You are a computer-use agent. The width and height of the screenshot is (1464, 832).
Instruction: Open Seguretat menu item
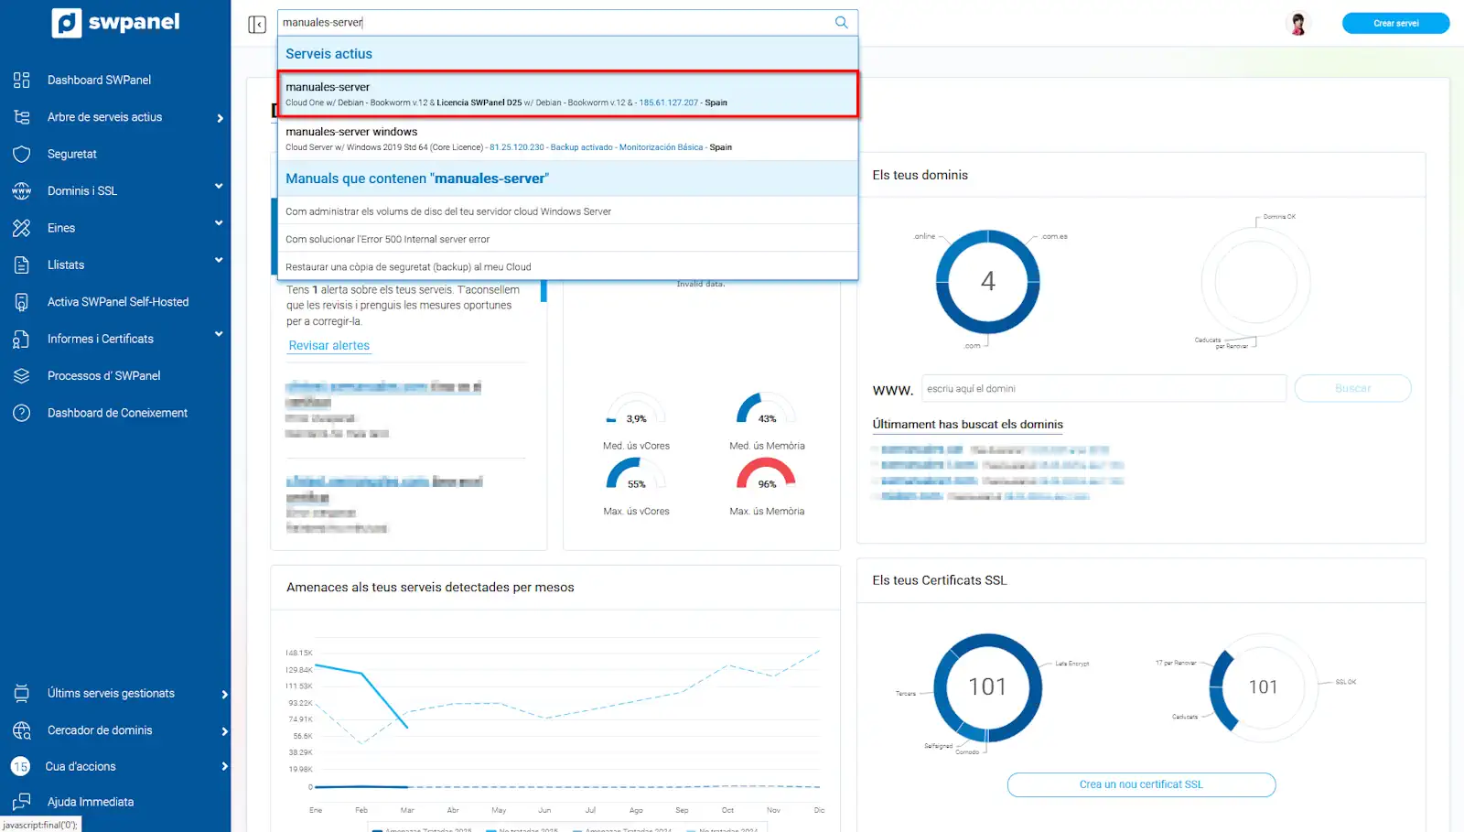coord(72,155)
